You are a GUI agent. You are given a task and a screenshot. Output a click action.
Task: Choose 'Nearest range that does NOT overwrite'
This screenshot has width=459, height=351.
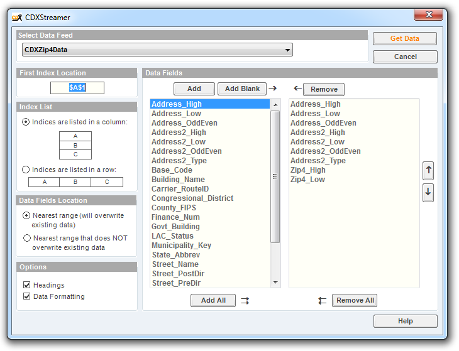point(27,238)
